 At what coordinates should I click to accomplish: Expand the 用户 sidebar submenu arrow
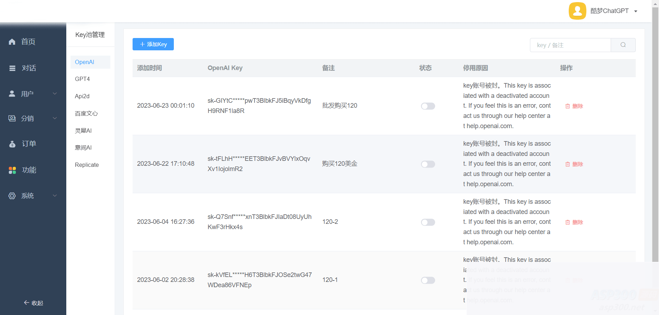click(x=55, y=94)
